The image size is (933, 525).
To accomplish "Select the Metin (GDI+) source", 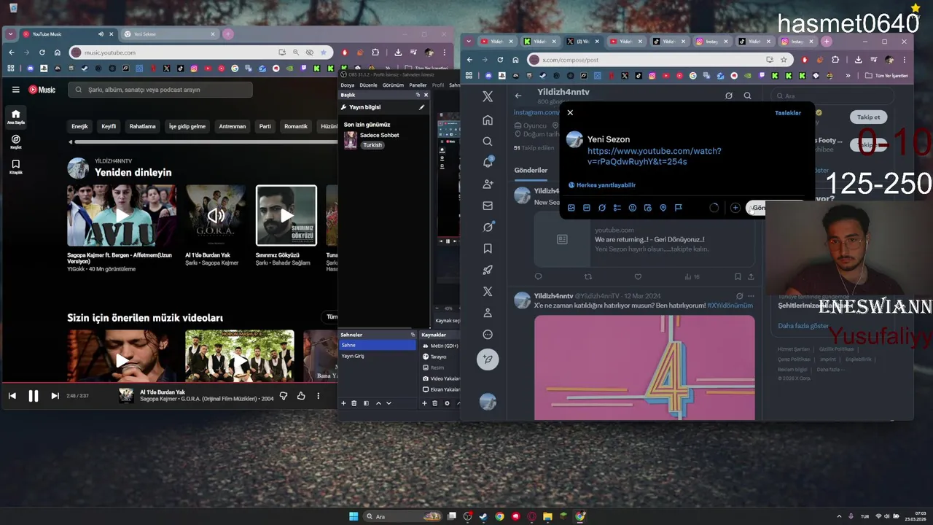I will 440,346.
